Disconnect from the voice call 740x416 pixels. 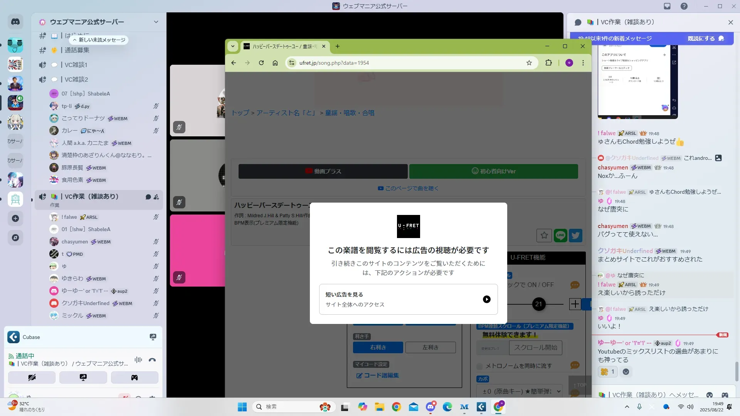point(152,360)
